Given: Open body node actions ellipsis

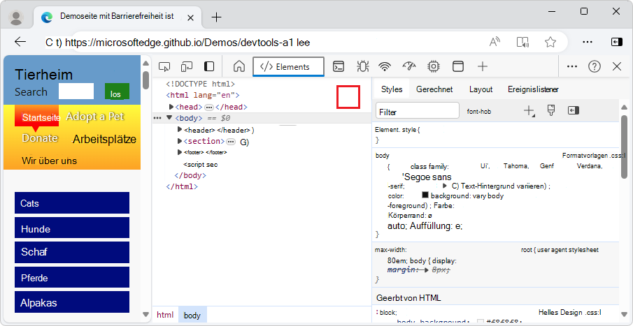Looking at the screenshot, I should [157, 118].
